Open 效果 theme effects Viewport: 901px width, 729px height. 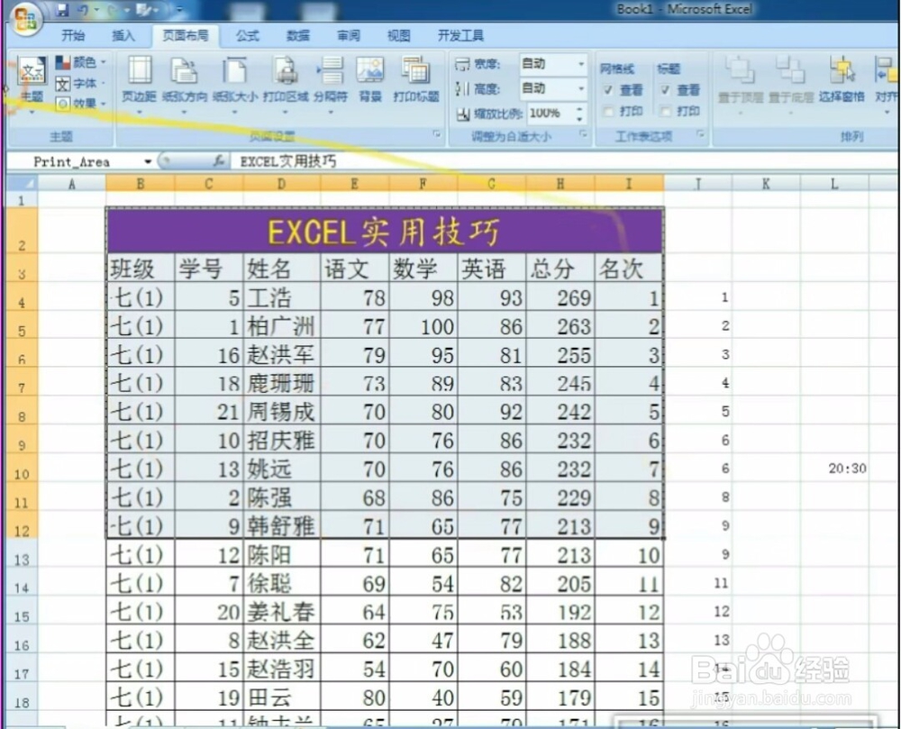tap(80, 104)
